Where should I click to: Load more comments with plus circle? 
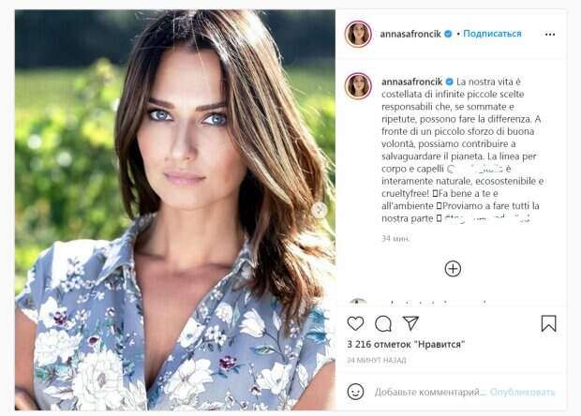(x=453, y=269)
